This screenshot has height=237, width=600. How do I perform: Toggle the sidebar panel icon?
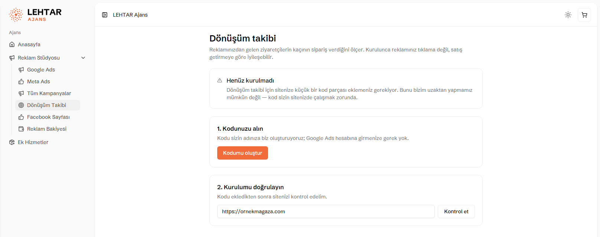[105, 15]
